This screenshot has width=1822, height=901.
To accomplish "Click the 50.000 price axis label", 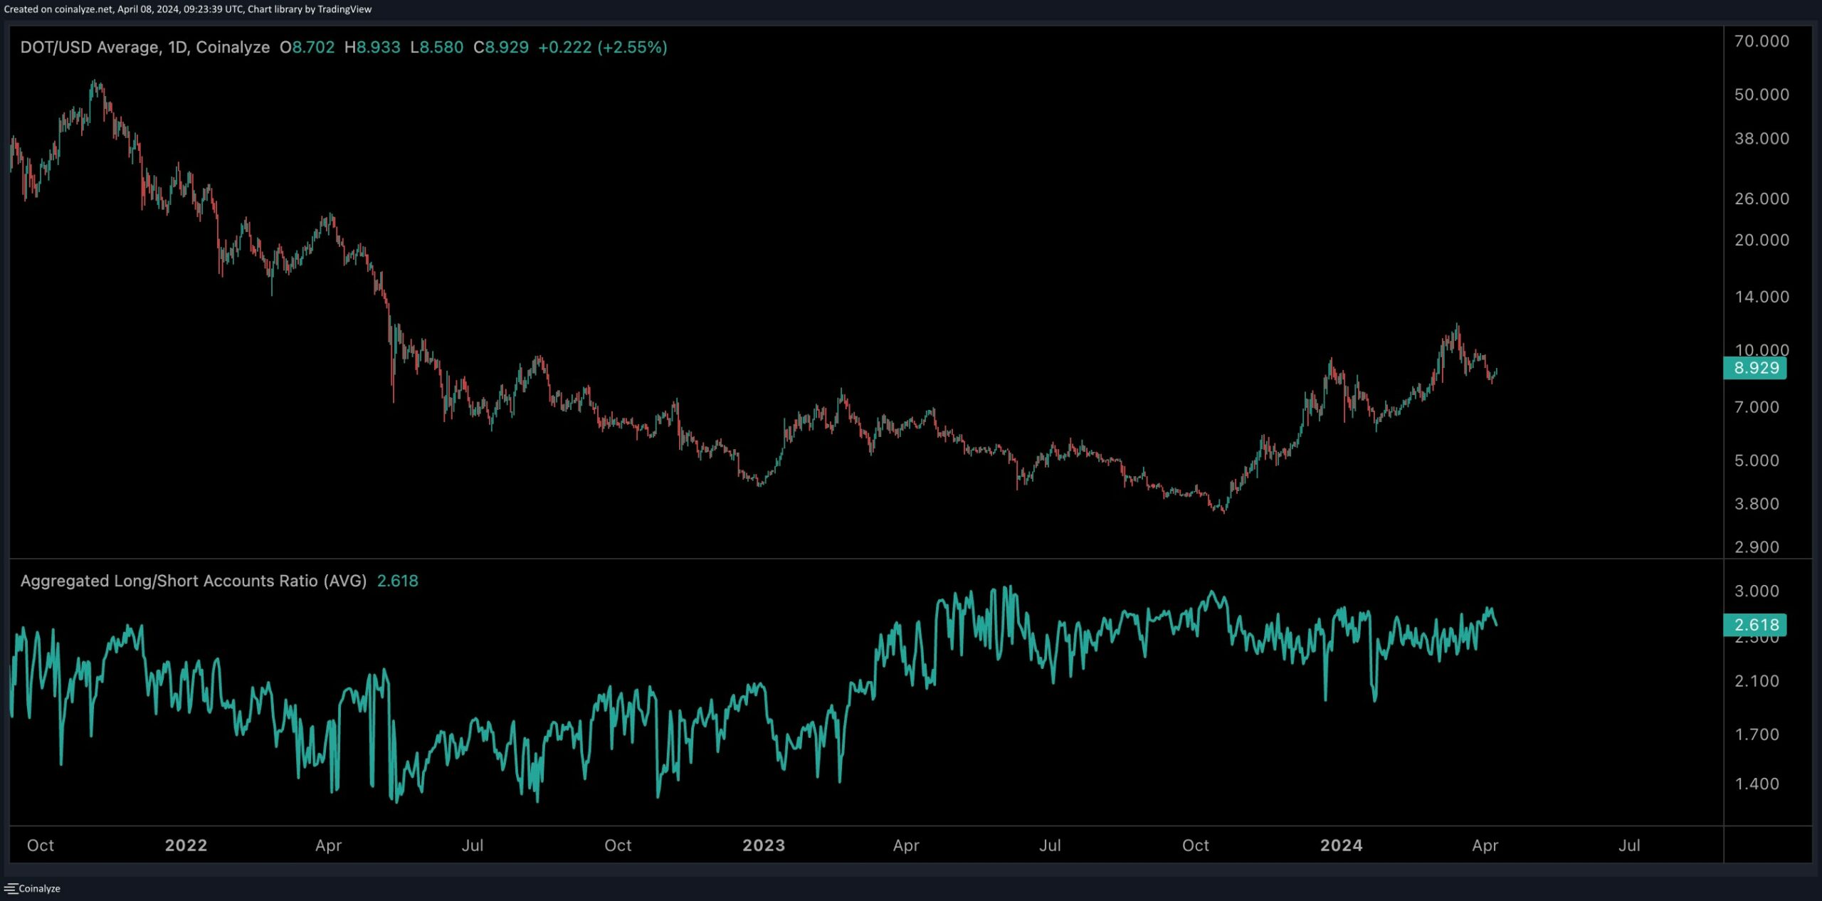I will [x=1762, y=95].
